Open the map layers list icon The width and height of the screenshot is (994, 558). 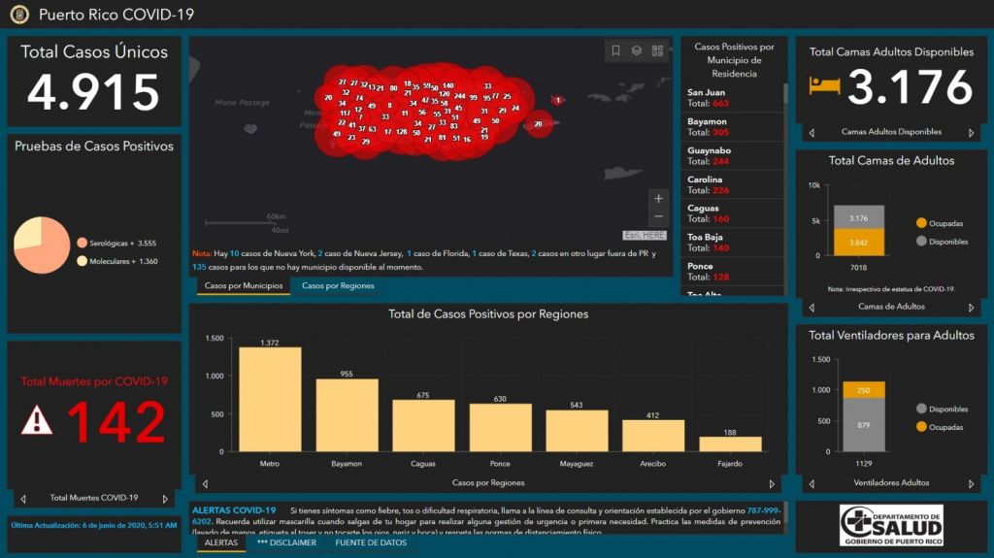(637, 51)
